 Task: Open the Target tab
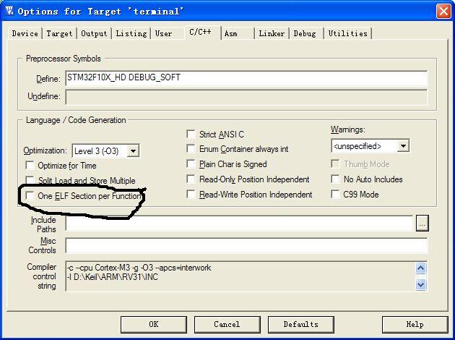[59, 34]
